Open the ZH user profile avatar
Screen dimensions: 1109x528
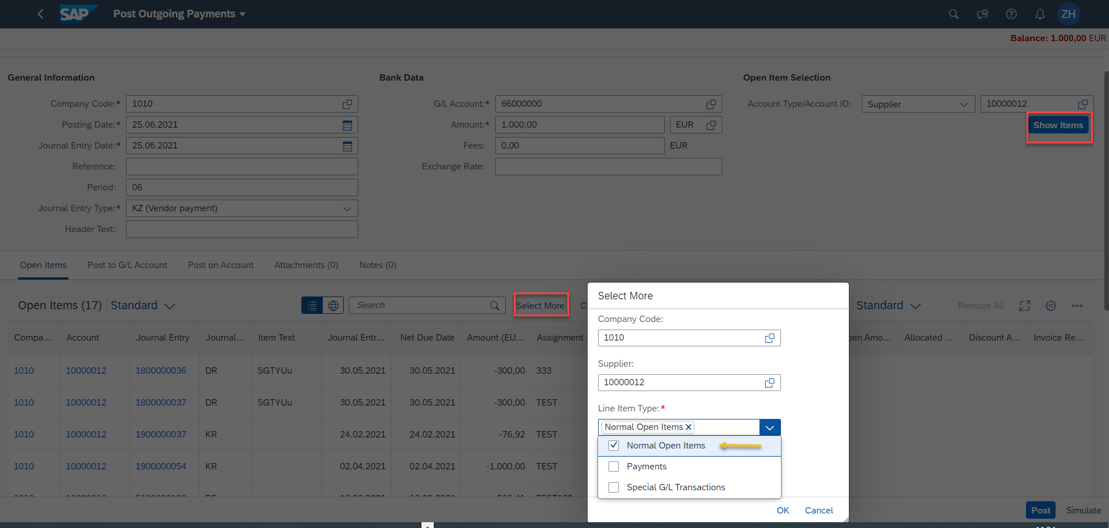click(1068, 14)
